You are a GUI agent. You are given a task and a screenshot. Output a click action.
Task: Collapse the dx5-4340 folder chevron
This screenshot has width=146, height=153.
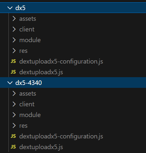click(10, 83)
